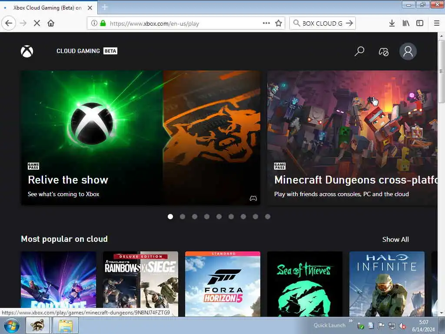Click the Quick Launch toolbar label
The height and width of the screenshot is (334, 445).
(x=329, y=325)
